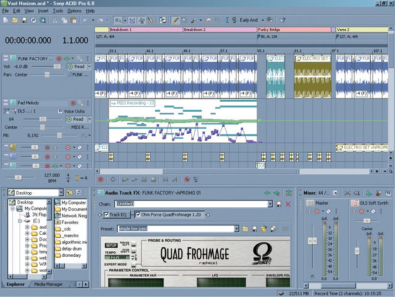Select the Erase tool
395x297 pixels.
coord(208,20)
